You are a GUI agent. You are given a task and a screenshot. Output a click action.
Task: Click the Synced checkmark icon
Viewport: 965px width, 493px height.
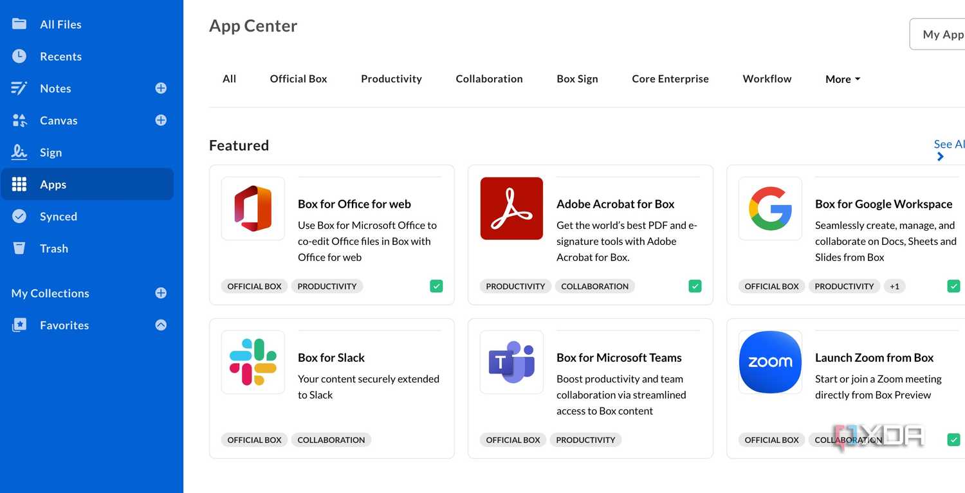[x=19, y=217]
